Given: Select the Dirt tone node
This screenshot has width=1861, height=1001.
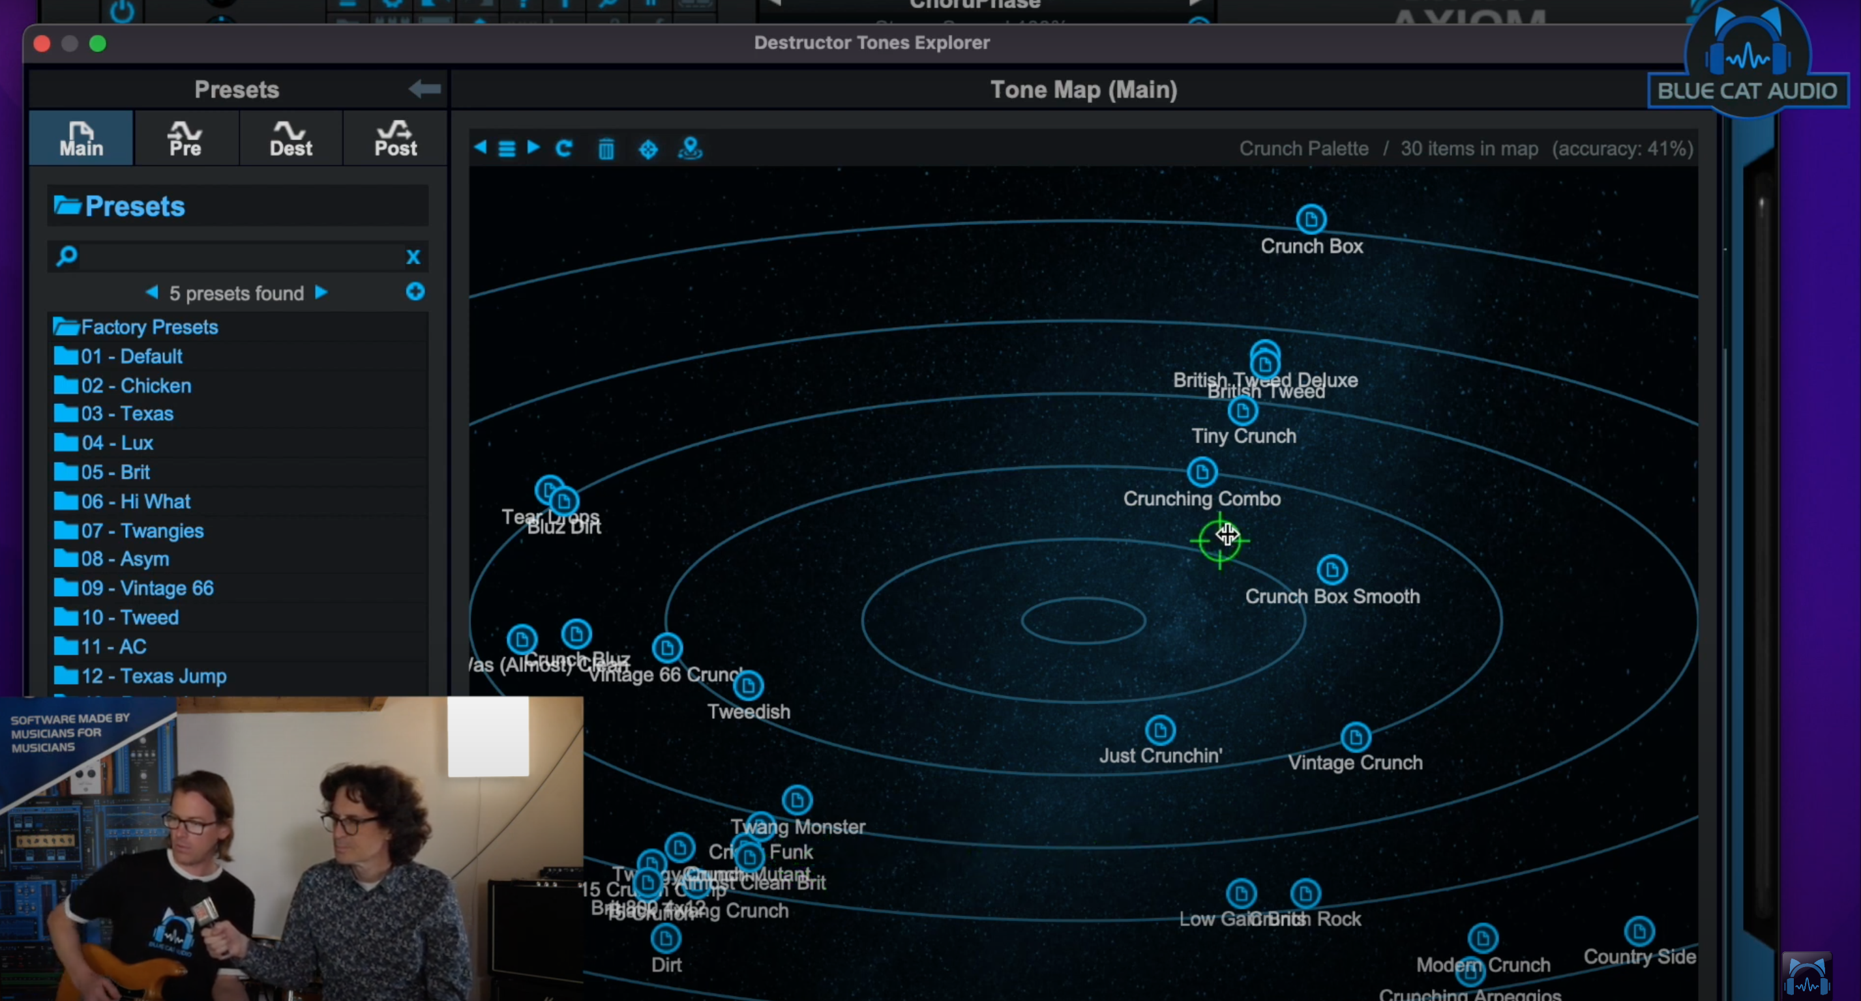Looking at the screenshot, I should pos(665,938).
